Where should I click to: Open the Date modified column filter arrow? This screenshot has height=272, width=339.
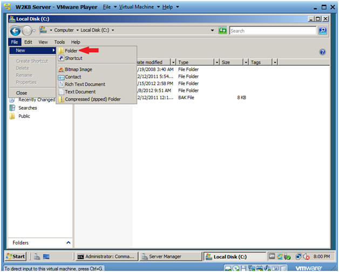click(x=173, y=62)
